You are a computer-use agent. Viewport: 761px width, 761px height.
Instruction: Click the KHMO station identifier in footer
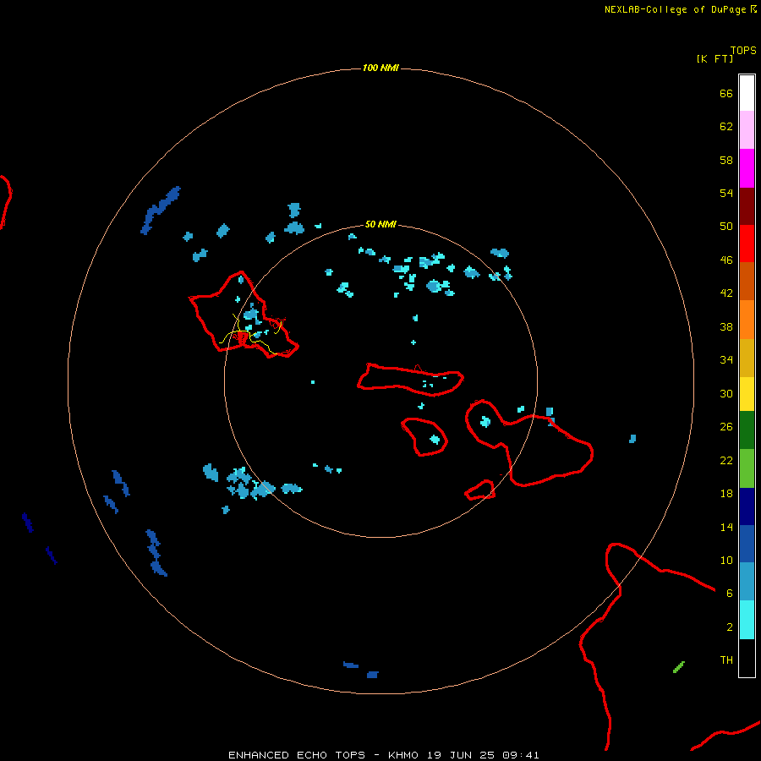tap(402, 755)
